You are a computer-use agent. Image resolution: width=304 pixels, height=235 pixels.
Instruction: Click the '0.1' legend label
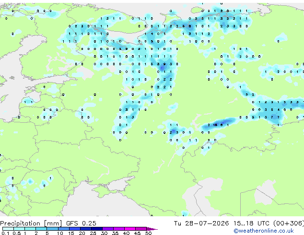5,233
